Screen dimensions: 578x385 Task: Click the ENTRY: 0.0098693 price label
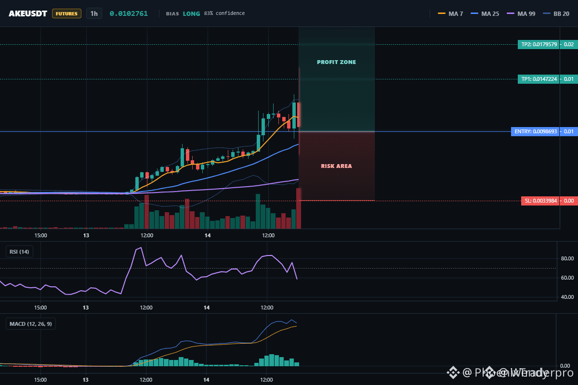tap(535, 131)
